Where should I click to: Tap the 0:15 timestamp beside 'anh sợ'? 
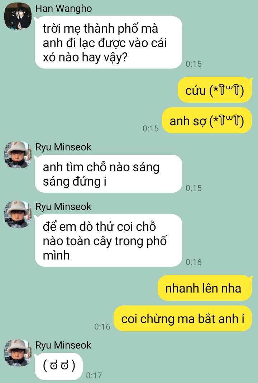coord(151,129)
